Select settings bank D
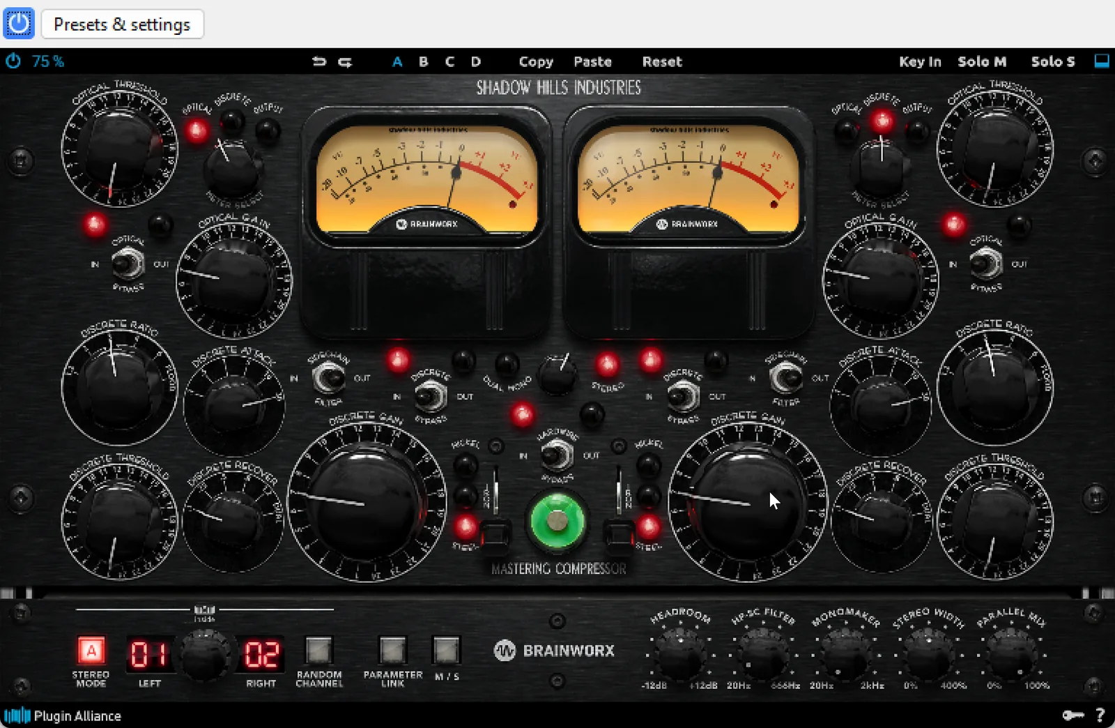 pos(476,61)
